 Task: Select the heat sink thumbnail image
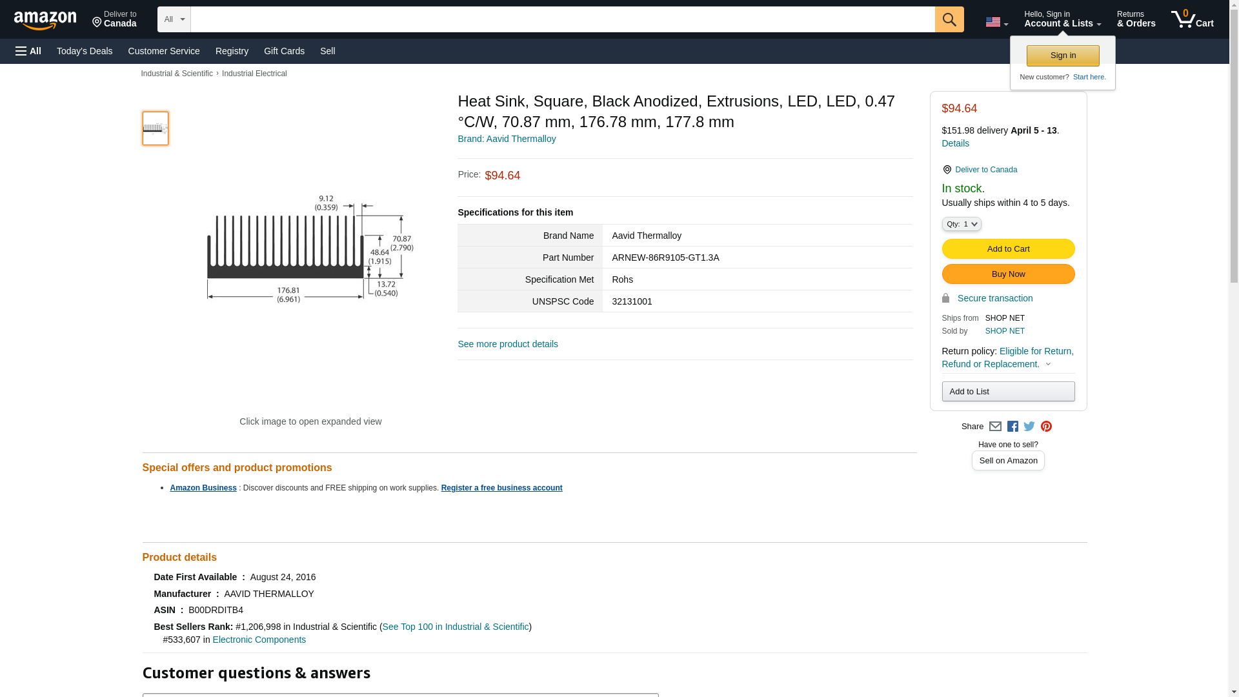point(156,128)
